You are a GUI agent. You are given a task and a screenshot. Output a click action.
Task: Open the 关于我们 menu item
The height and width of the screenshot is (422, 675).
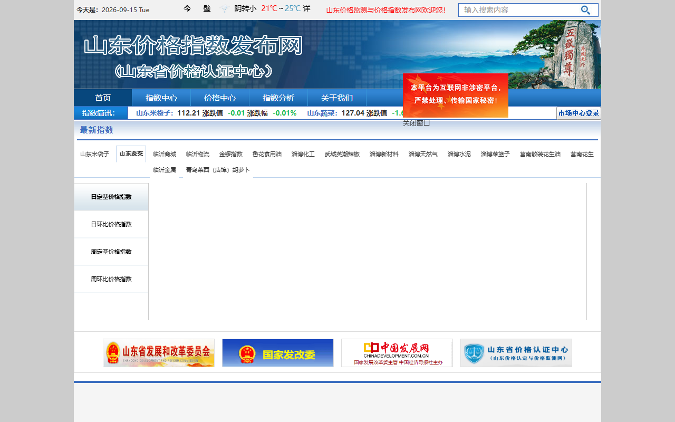tap(337, 98)
